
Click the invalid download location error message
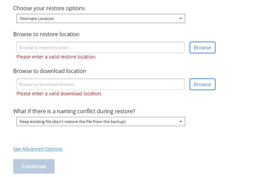(x=59, y=94)
